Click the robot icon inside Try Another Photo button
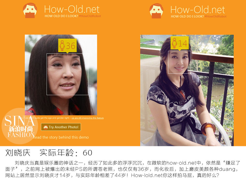The image size is (246, 181). coord(46,127)
